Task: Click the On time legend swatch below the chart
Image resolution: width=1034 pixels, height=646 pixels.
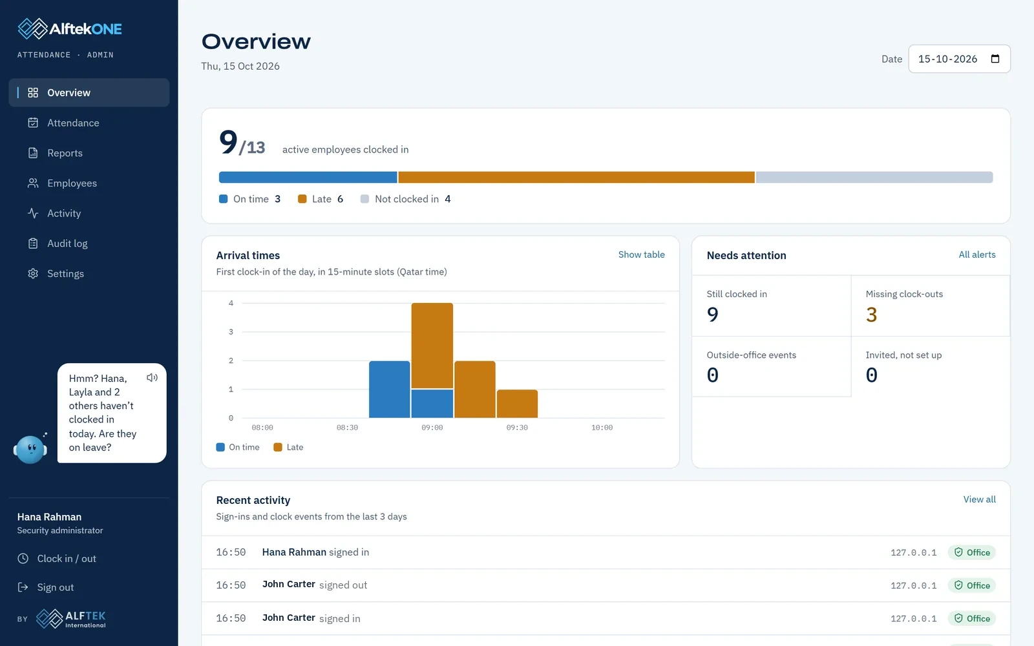Action: coord(220,447)
